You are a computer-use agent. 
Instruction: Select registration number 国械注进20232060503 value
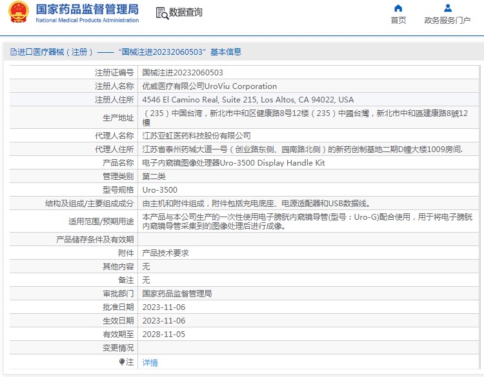pyautogui.click(x=183, y=73)
